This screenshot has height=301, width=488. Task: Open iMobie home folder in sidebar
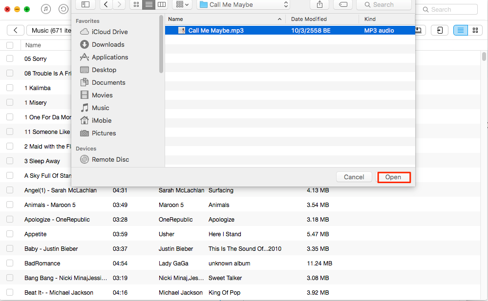click(96, 120)
